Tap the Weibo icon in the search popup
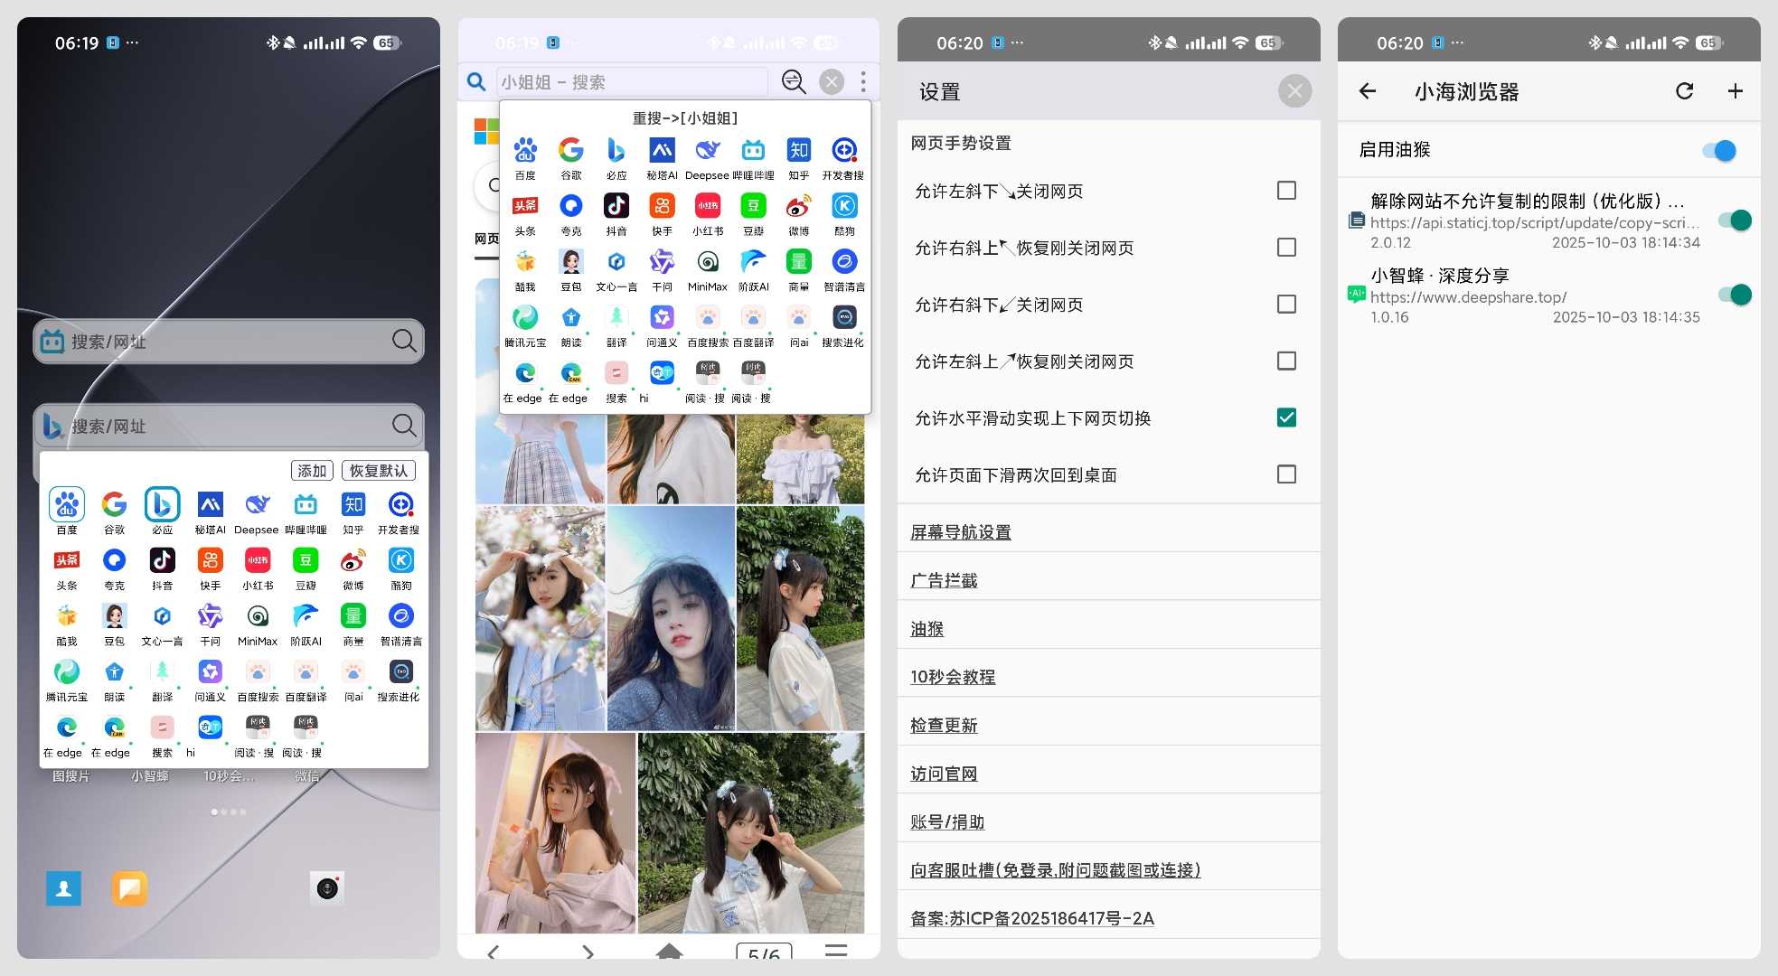1778x976 pixels. click(798, 206)
